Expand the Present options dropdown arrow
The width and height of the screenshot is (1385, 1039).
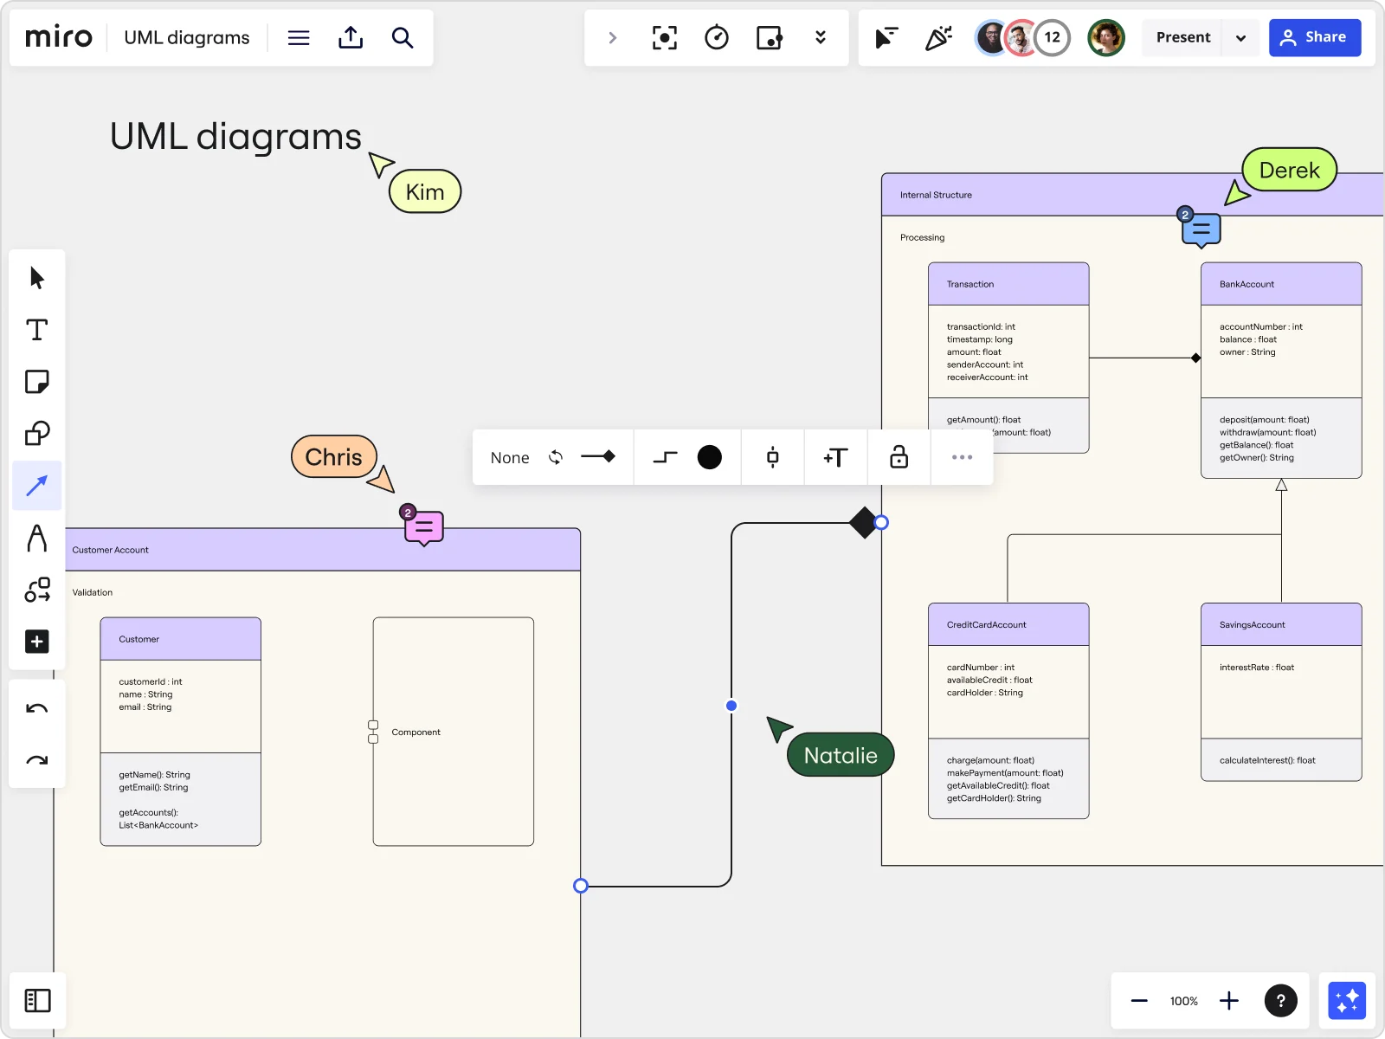click(1240, 38)
